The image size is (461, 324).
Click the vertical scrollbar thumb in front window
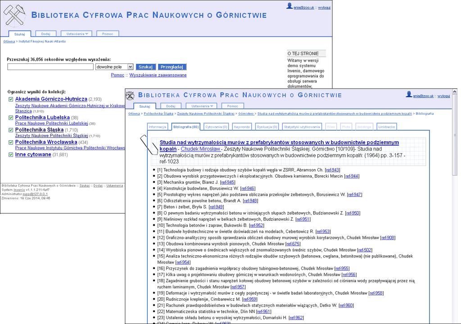[455, 136]
